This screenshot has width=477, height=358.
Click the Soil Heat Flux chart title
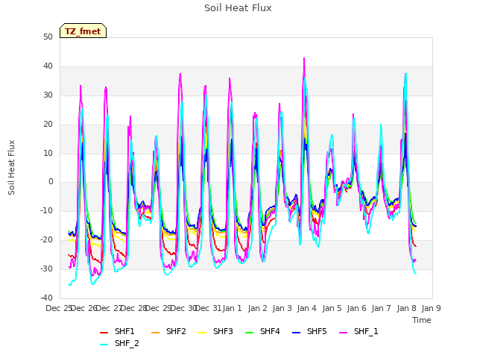click(238, 8)
